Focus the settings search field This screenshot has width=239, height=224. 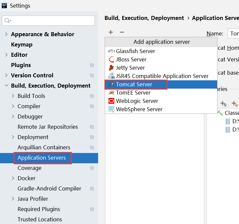(x=48, y=21)
